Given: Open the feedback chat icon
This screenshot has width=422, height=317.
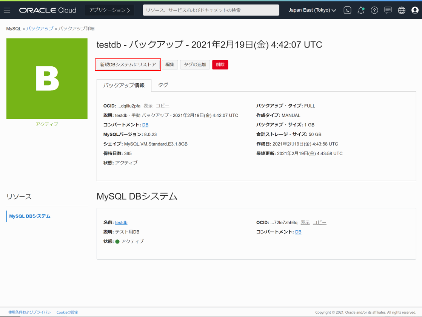Looking at the screenshot, I should pyautogui.click(x=388, y=10).
